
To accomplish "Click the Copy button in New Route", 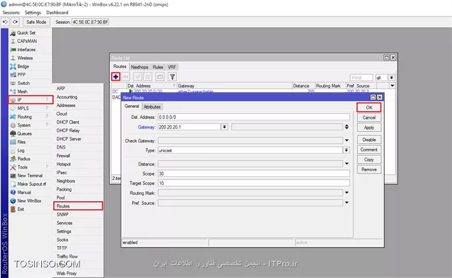I will coord(369,160).
